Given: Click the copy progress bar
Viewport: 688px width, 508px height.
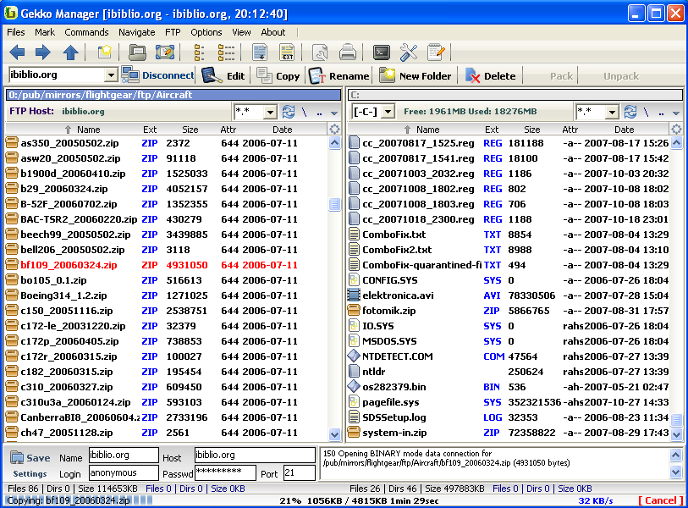Looking at the screenshot, I should coord(79,500).
